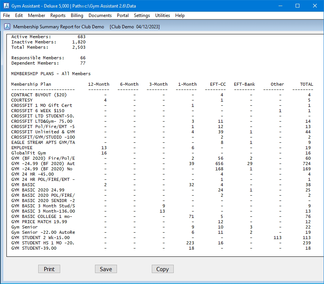Open the Reports menu
This screenshot has width=324, height=284.
point(58,15)
